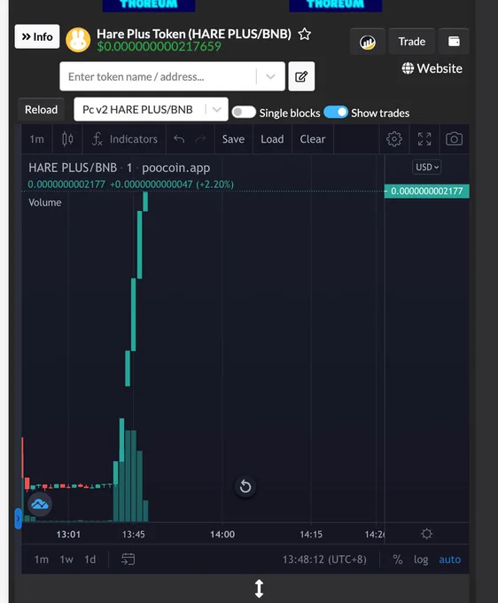Visit the token Website link
Screen dimensions: 498x603
point(432,68)
